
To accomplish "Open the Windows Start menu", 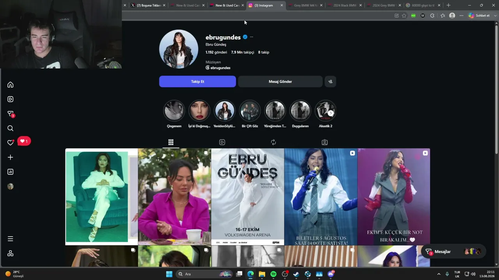I will [169, 274].
